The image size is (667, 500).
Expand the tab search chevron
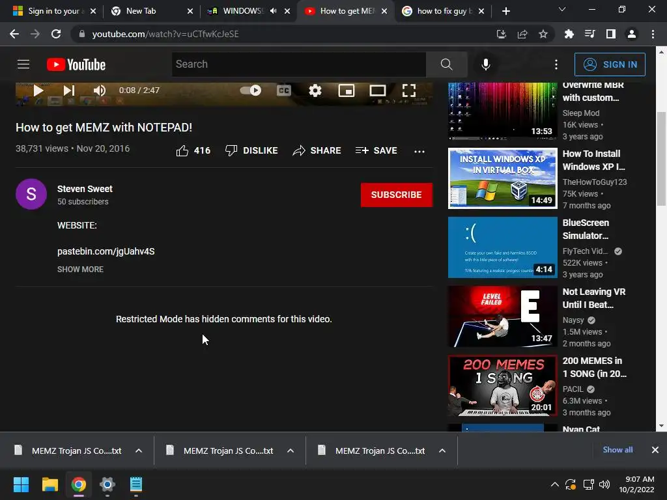click(562, 9)
